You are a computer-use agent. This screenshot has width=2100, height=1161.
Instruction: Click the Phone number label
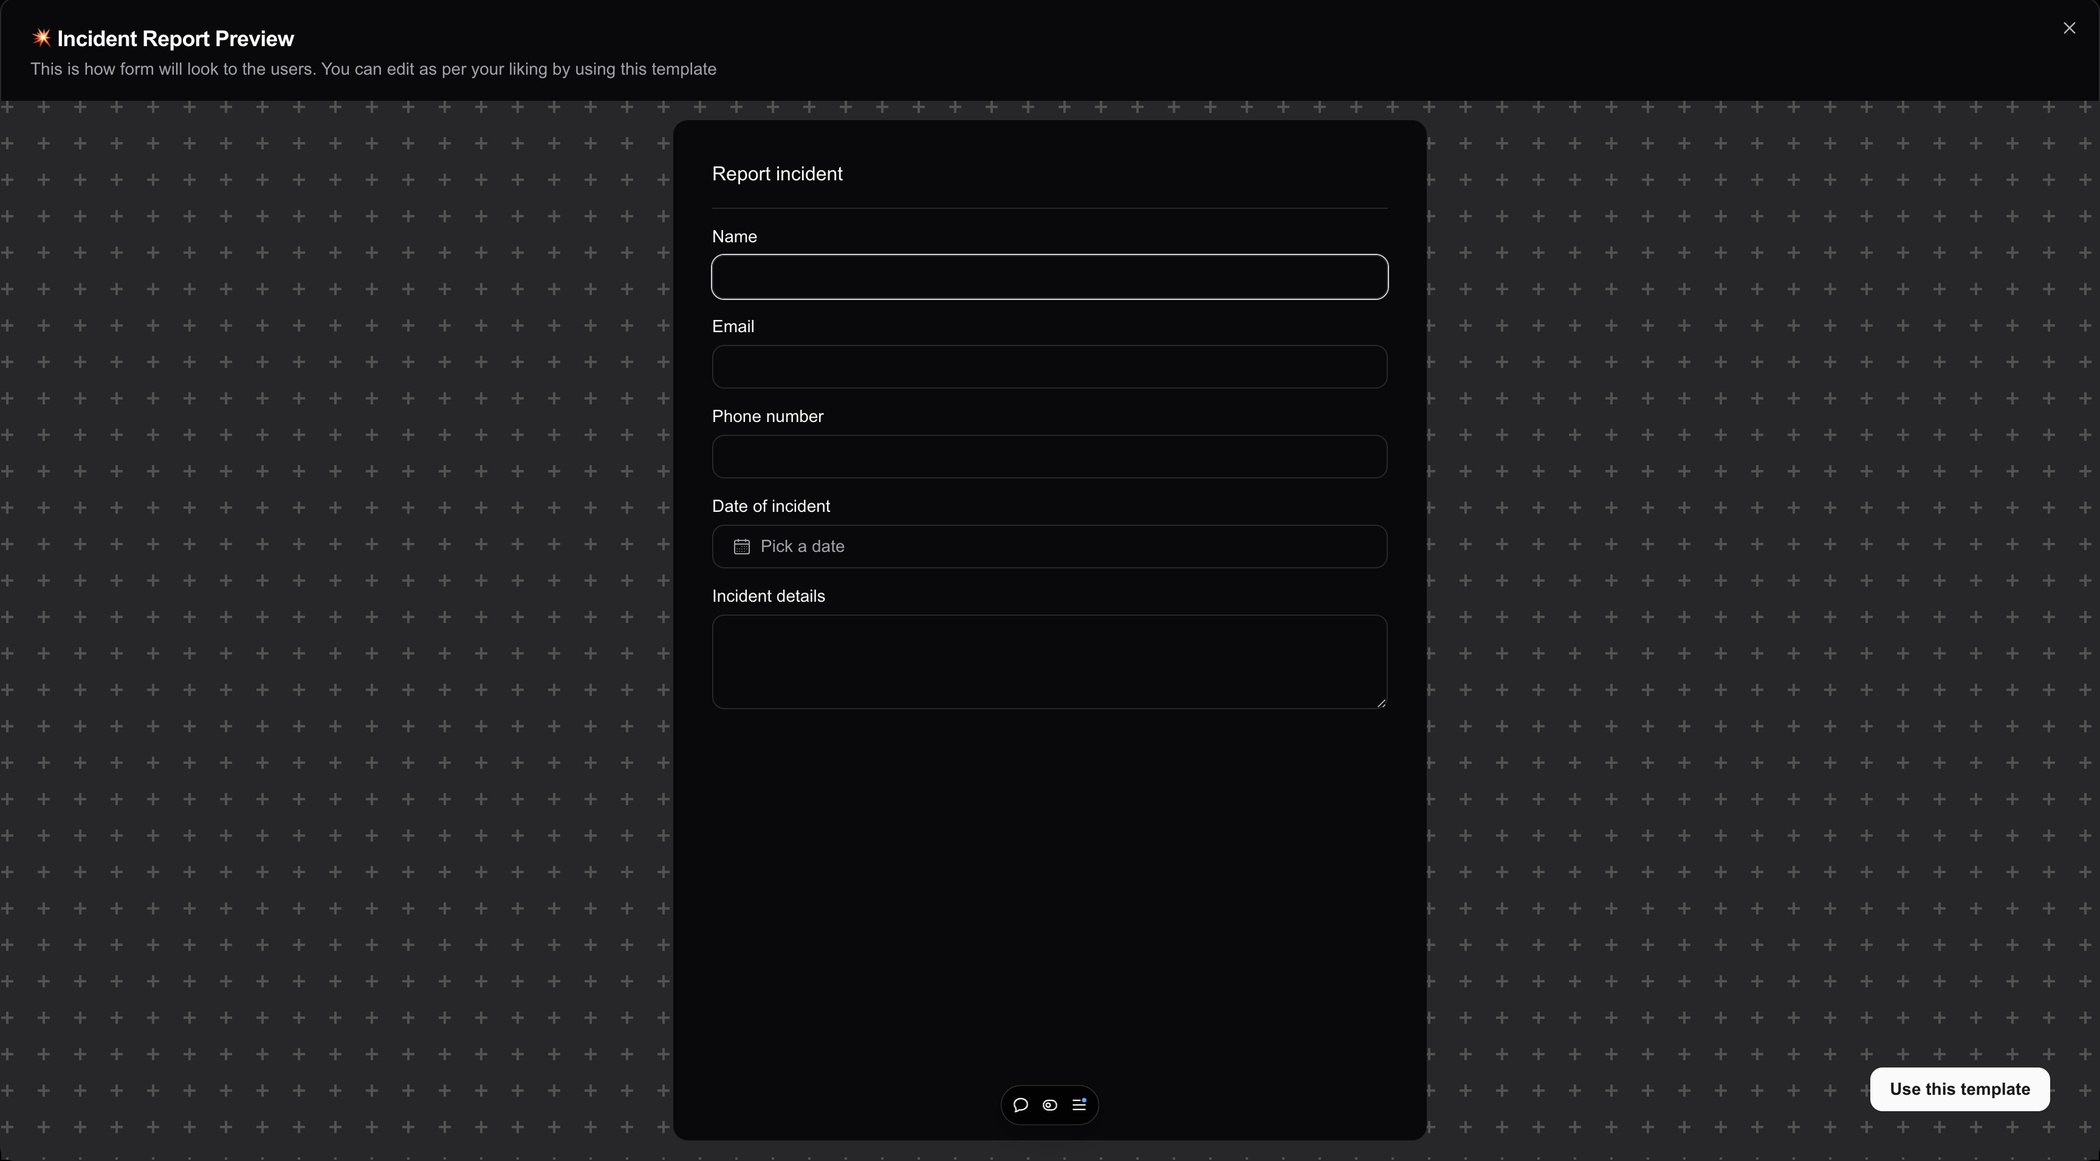point(767,417)
